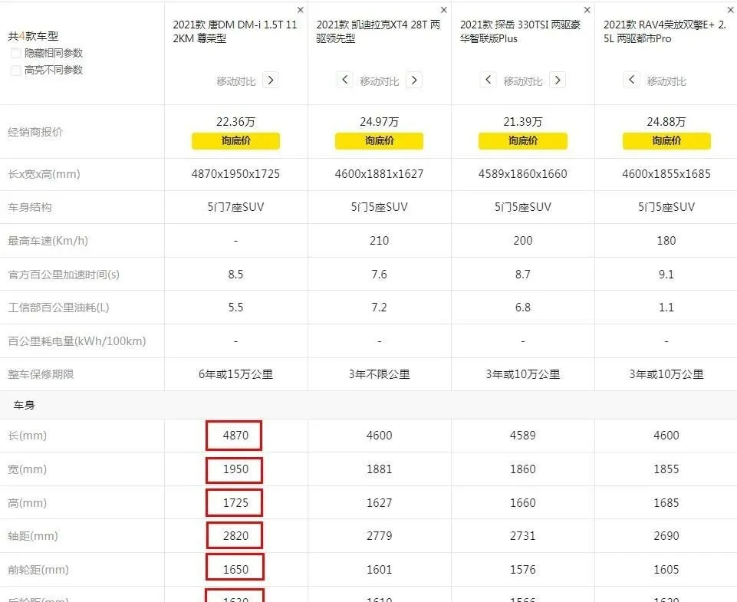Click the height value 1660
737x602 pixels.
(523, 503)
